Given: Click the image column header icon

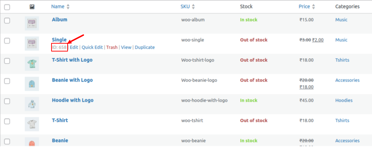Looking at the screenshot, I should pyautogui.click(x=31, y=6).
